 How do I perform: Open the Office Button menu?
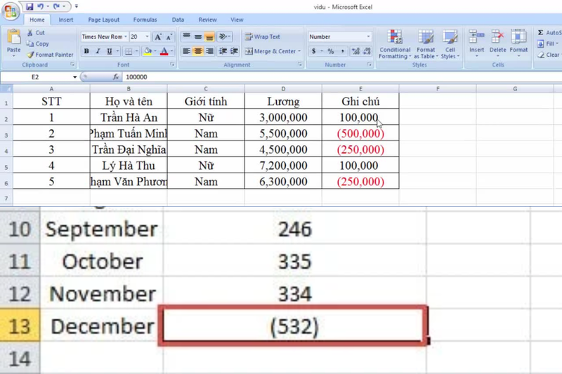[x=11, y=11]
